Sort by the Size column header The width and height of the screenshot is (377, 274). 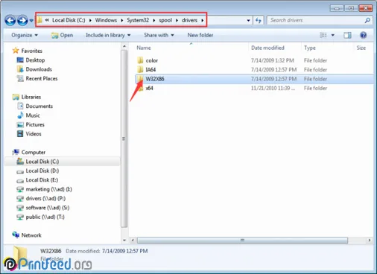(361, 48)
